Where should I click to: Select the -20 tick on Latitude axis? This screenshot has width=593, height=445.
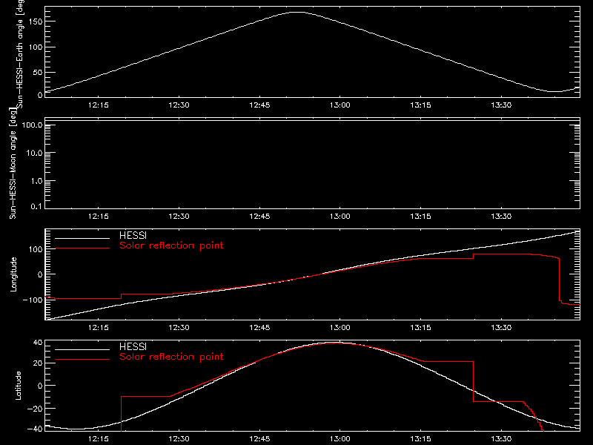35,409
